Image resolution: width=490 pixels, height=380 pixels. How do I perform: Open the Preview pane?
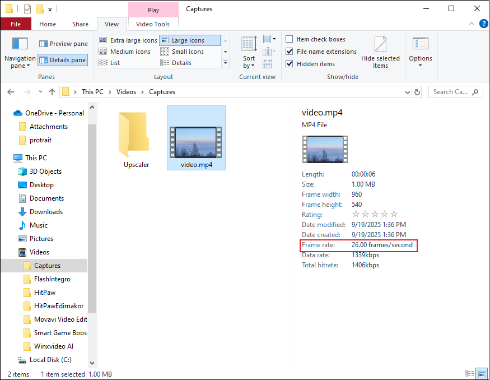[x=63, y=43]
